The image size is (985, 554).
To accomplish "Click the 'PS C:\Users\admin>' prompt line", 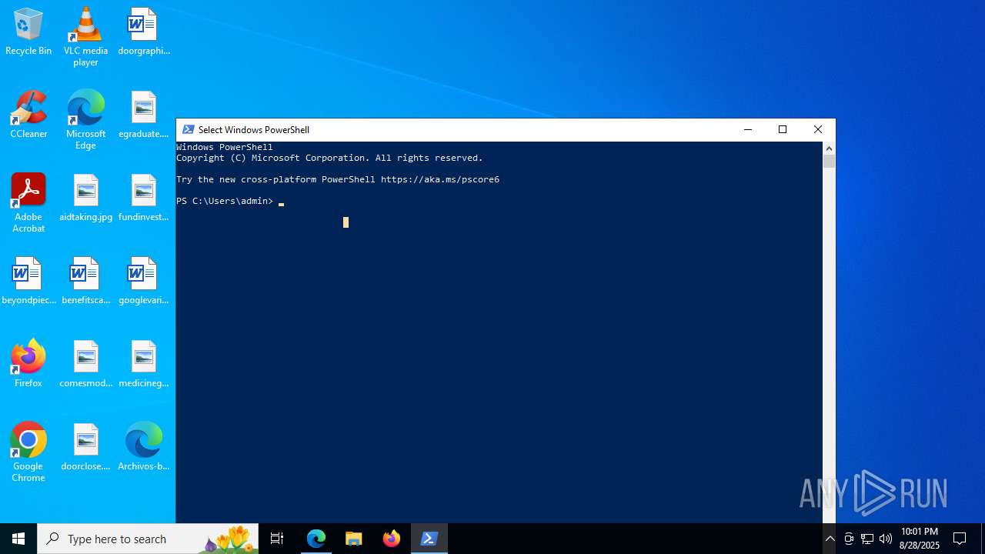I will coord(225,201).
